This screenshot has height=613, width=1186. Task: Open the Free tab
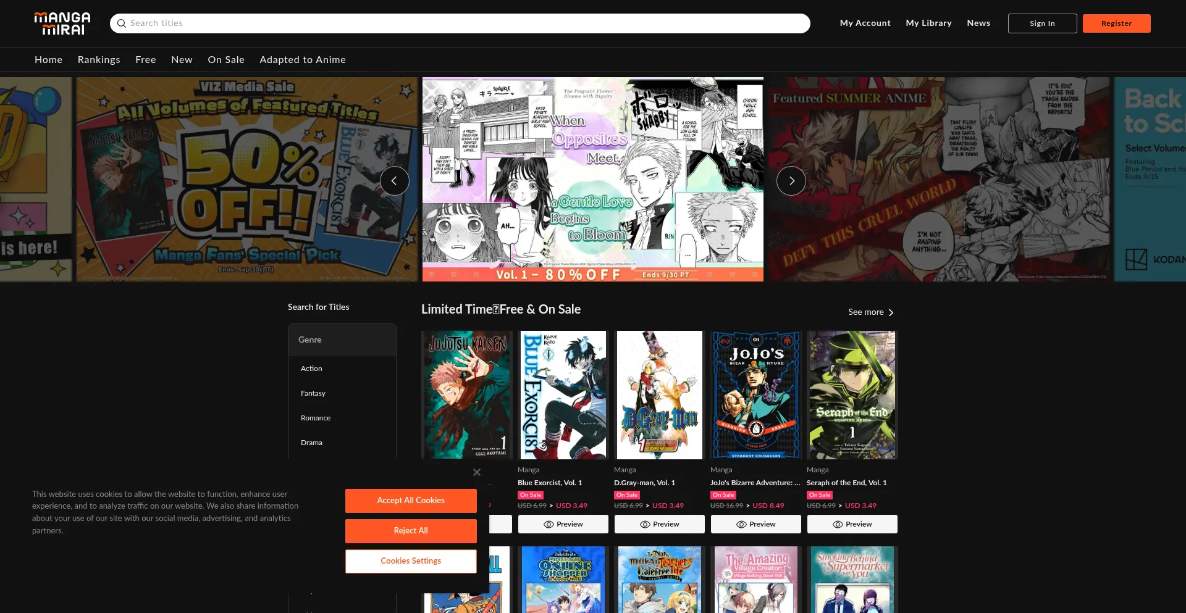tap(146, 60)
